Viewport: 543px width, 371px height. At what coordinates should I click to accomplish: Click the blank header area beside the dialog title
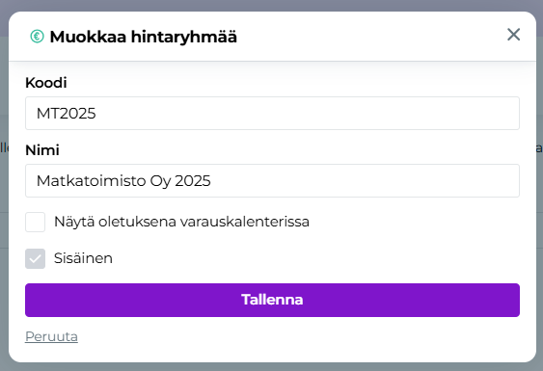[x=370, y=37]
